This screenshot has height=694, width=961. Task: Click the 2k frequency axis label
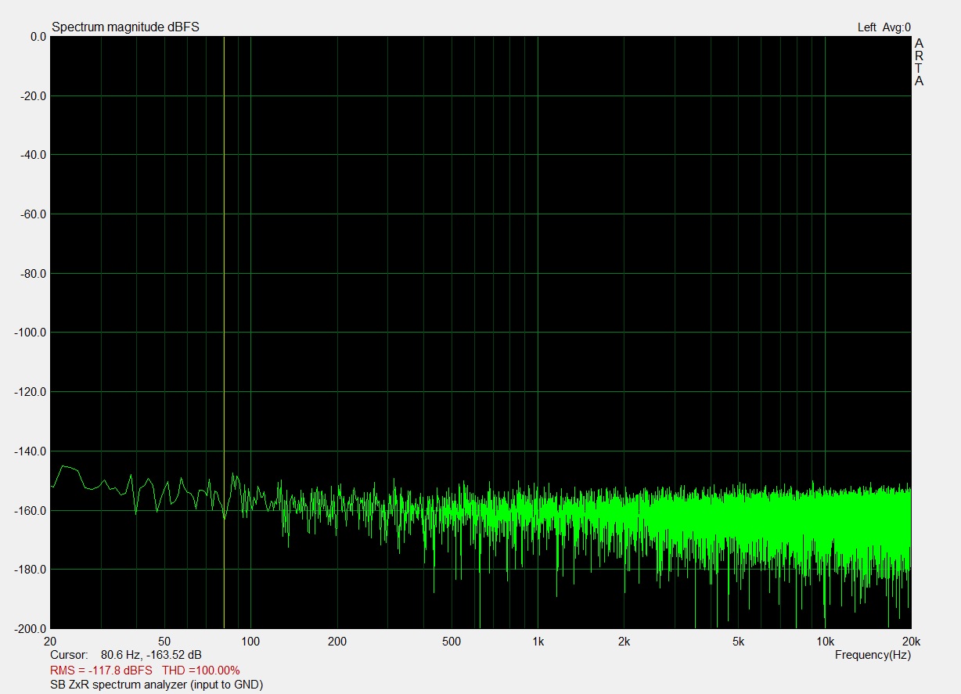point(624,642)
